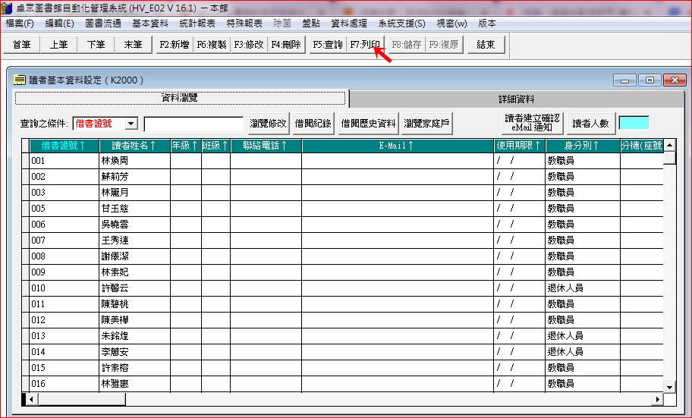Open the 版本 menu
The image size is (692, 418).
click(x=487, y=24)
